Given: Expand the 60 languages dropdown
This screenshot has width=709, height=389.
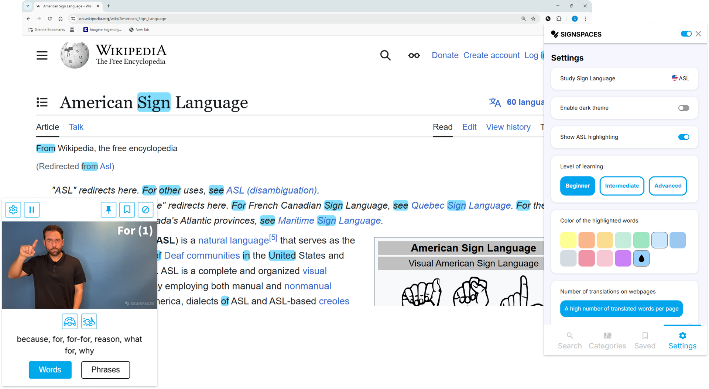Looking at the screenshot, I should pyautogui.click(x=517, y=102).
